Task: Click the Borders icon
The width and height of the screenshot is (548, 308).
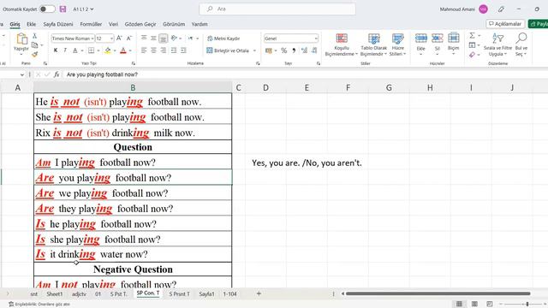Action: click(92, 50)
